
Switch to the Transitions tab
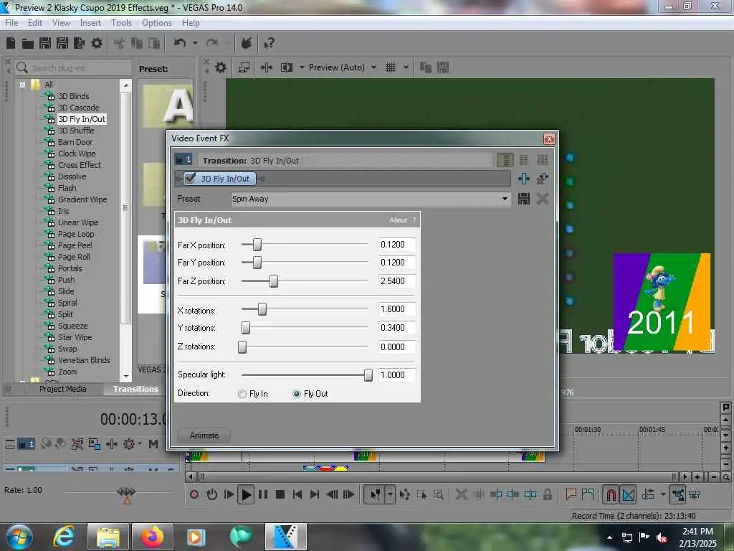click(x=135, y=389)
